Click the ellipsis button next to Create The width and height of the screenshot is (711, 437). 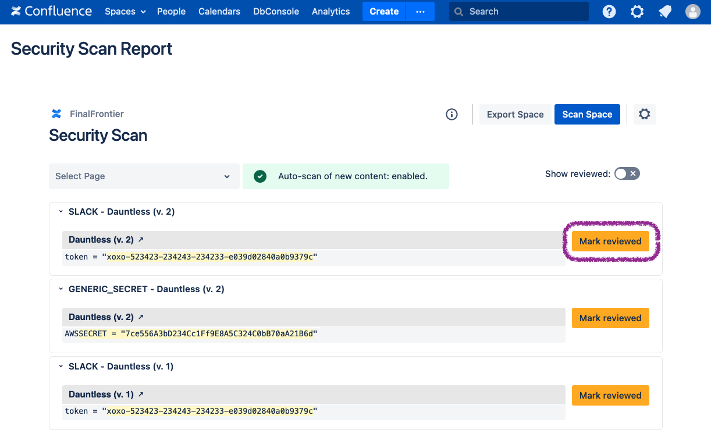tap(420, 12)
